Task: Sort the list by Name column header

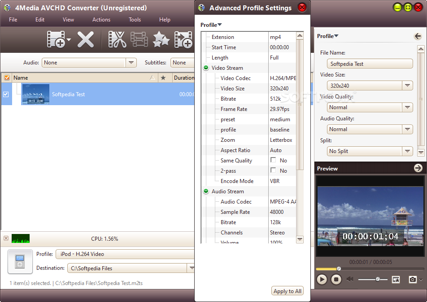Action: tap(84, 78)
